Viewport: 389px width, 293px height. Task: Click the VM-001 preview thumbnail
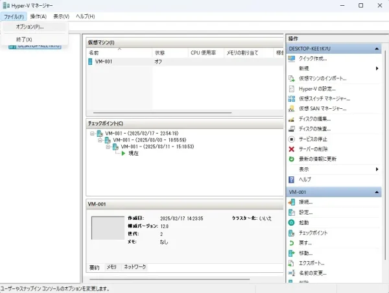[x=108, y=228]
